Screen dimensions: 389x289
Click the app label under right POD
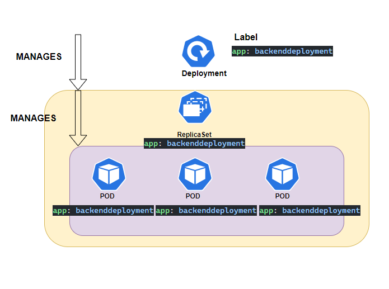310,210
